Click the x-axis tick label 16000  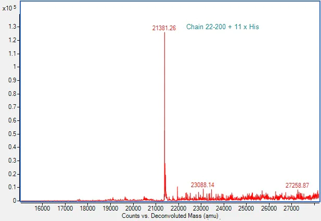pos(42,208)
